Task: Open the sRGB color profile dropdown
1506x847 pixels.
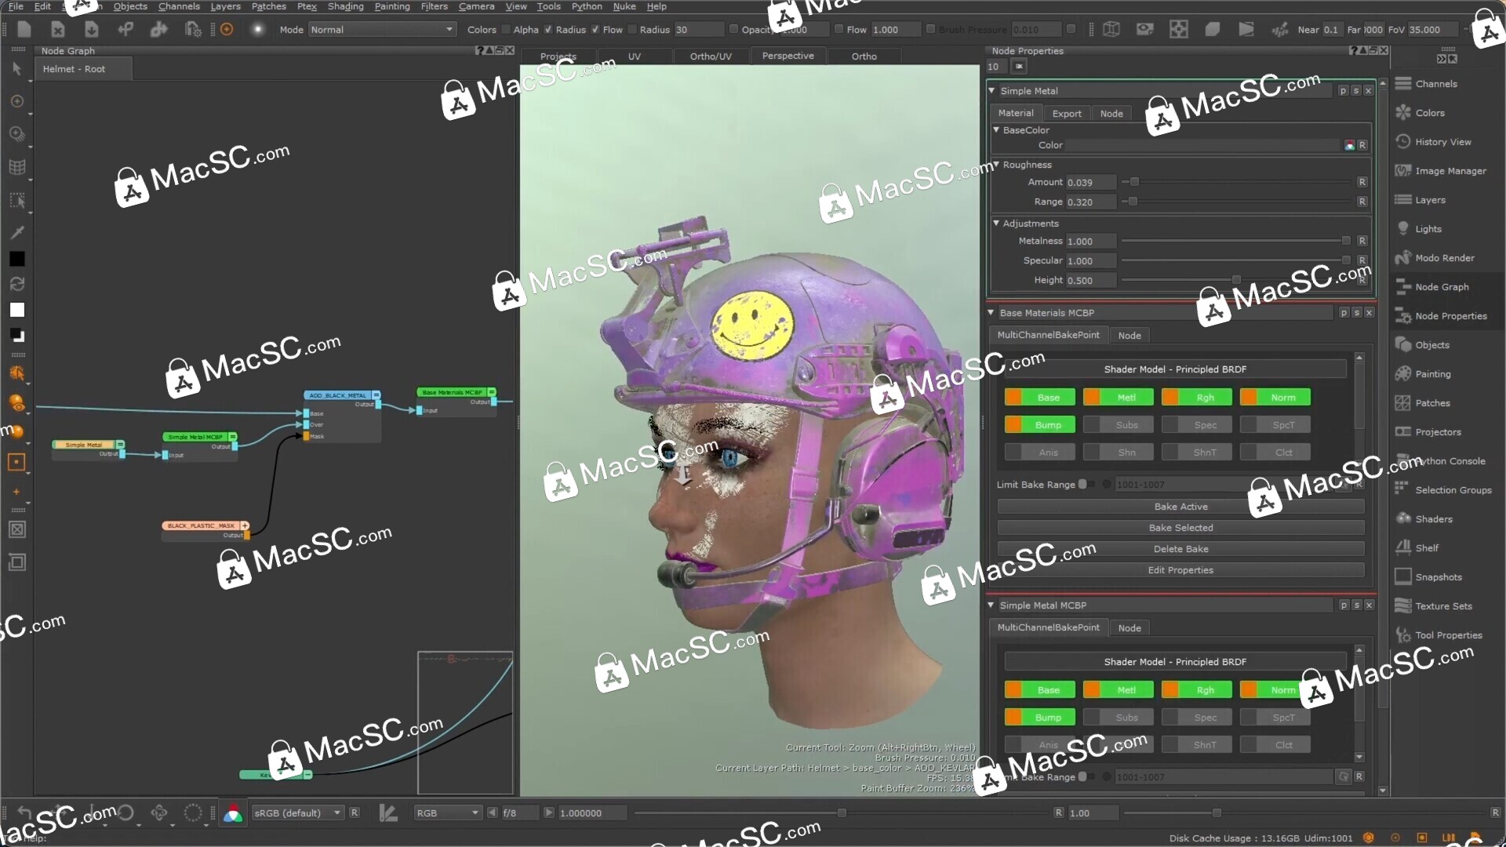Action: [296, 812]
